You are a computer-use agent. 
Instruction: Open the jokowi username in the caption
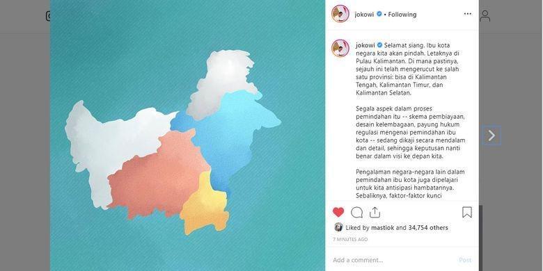point(365,45)
